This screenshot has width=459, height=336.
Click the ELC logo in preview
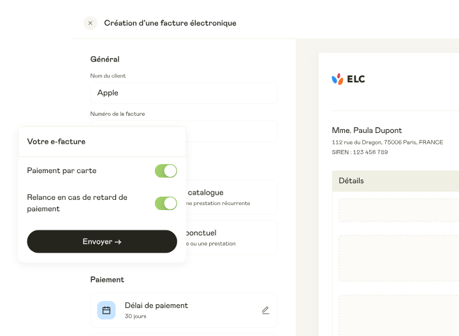click(348, 79)
